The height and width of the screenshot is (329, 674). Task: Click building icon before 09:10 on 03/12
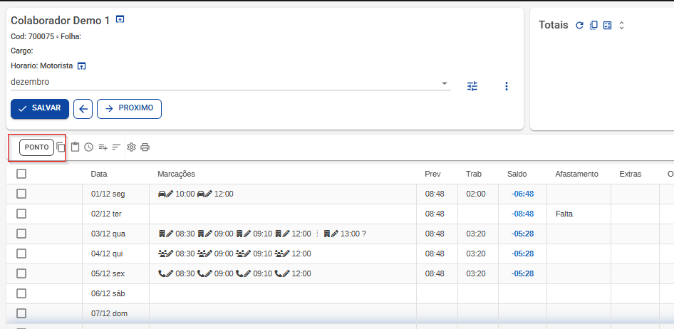pyautogui.click(x=240, y=234)
